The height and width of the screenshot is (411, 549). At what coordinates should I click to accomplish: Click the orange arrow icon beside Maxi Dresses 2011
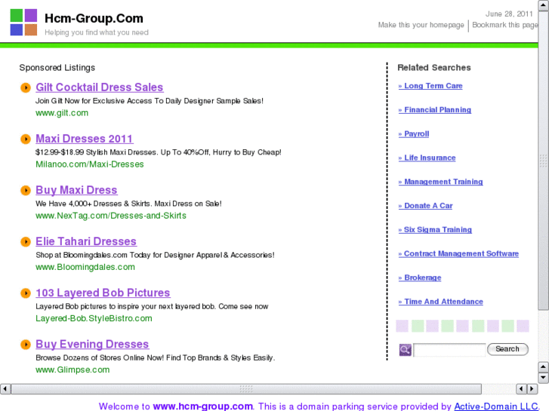pos(26,140)
